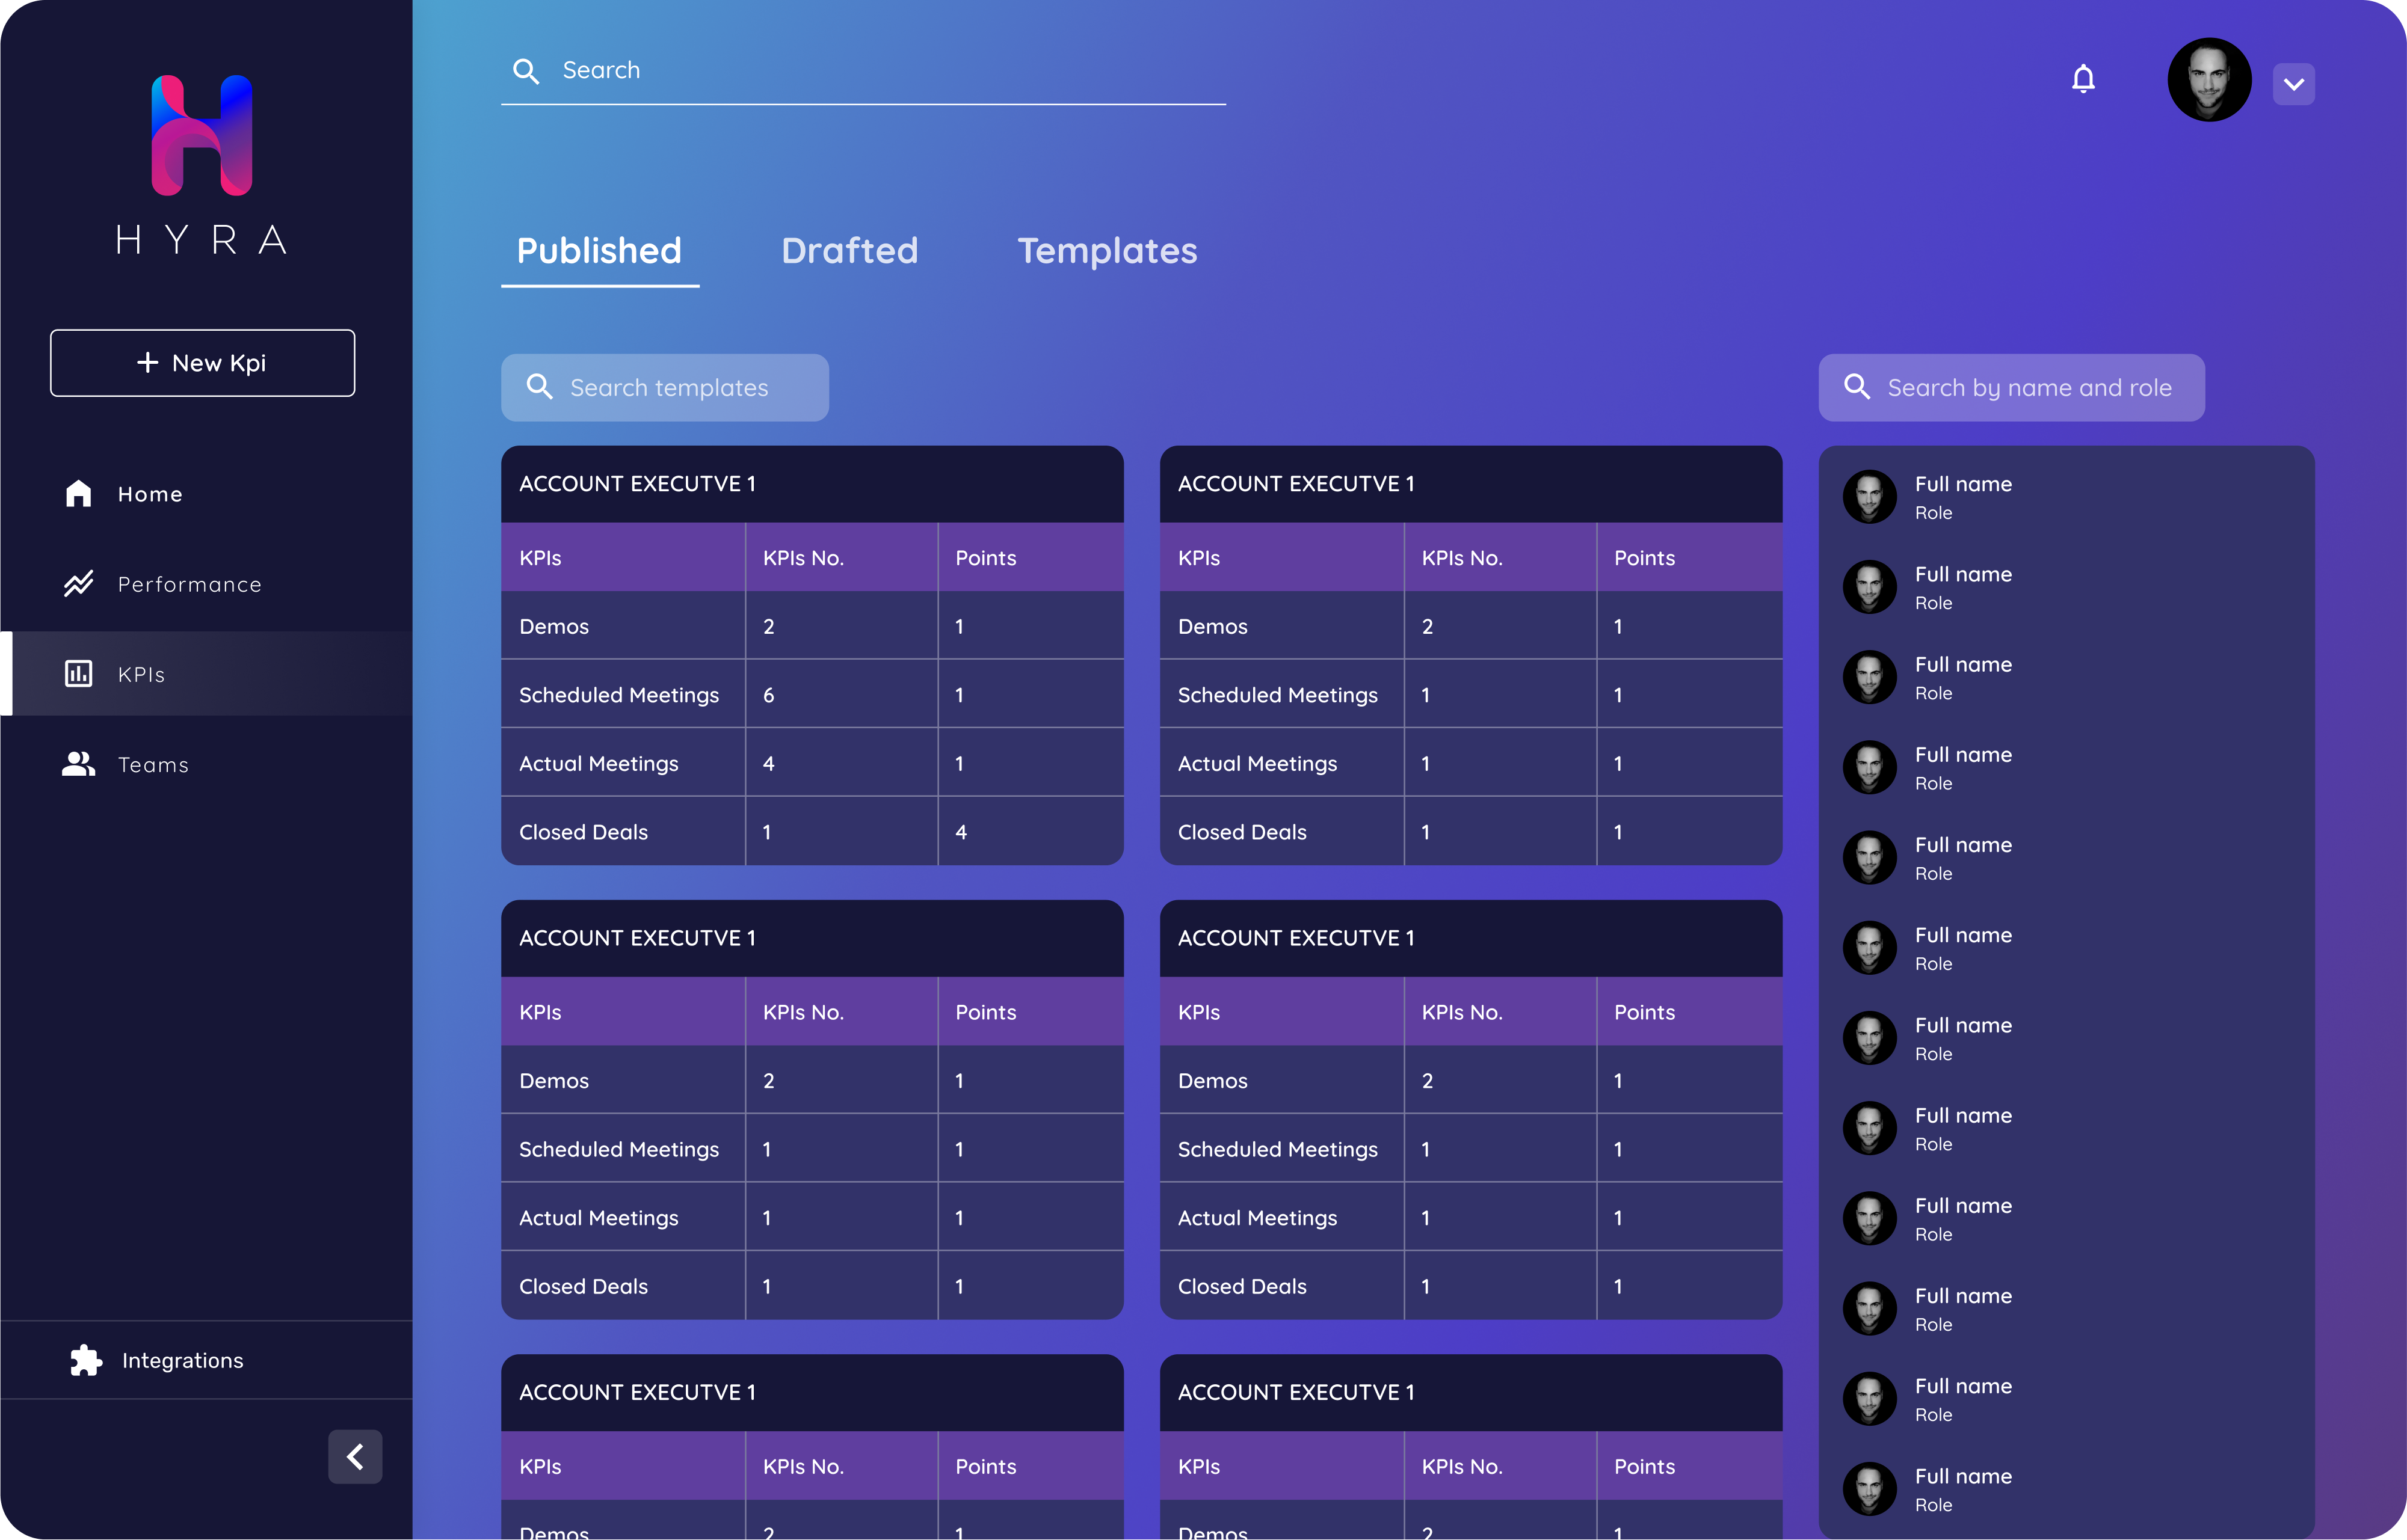
Task: Click the eleventh Full name avatar in the list
Action: tap(1870, 1398)
